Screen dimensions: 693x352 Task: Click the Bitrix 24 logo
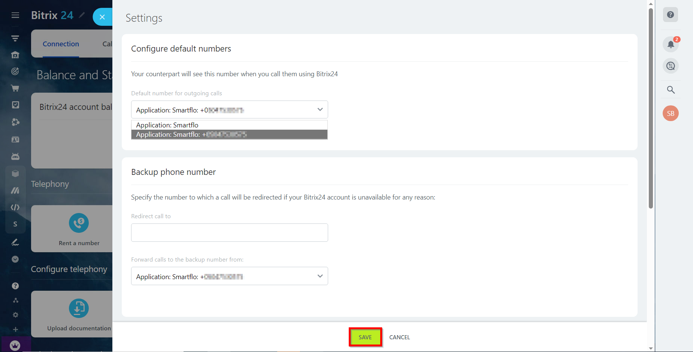pos(52,15)
